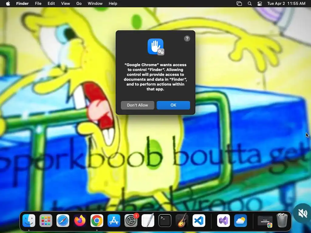
Task: Open the Weather app in Dock
Action: [x=241, y=221]
